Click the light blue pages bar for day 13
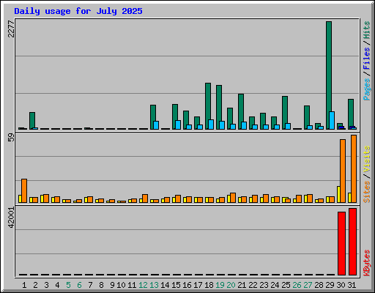The width and height of the screenshot is (375, 293). tap(156, 125)
